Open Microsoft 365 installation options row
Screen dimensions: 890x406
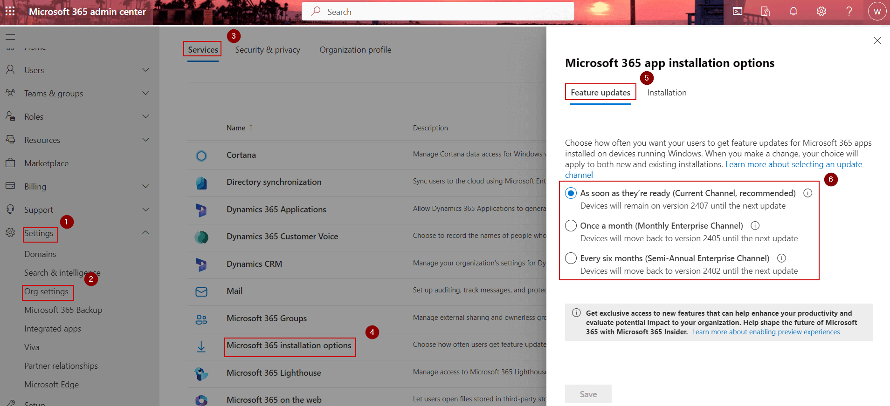(289, 345)
